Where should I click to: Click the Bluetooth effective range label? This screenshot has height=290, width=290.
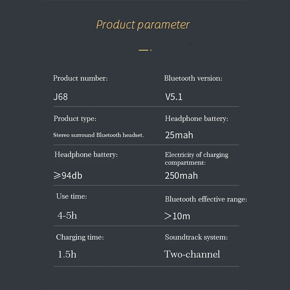pos(206,199)
